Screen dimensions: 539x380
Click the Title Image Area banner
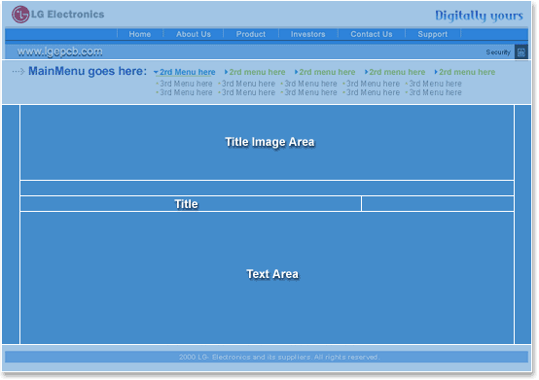[x=268, y=143]
